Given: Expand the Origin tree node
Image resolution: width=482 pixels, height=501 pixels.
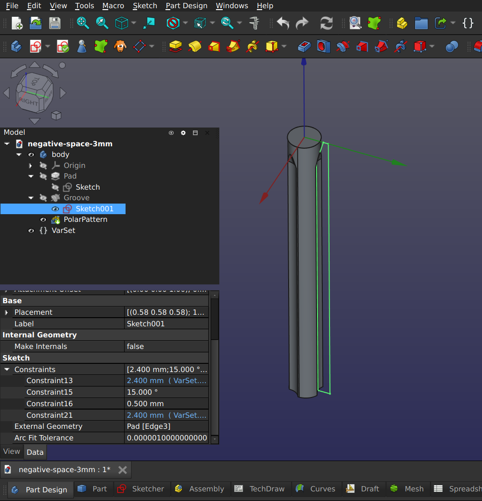Looking at the screenshot, I should tap(31, 166).
